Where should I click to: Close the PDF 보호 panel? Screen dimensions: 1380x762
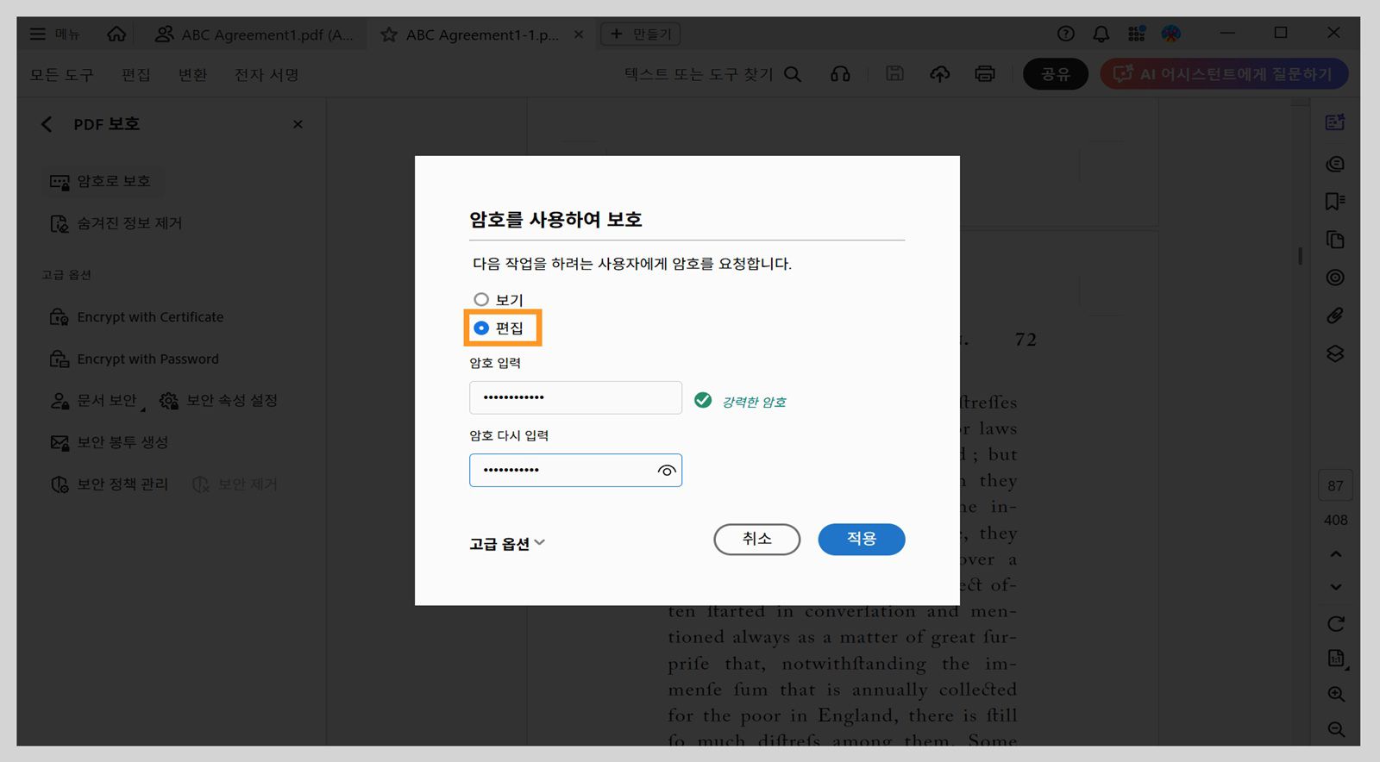[298, 124]
